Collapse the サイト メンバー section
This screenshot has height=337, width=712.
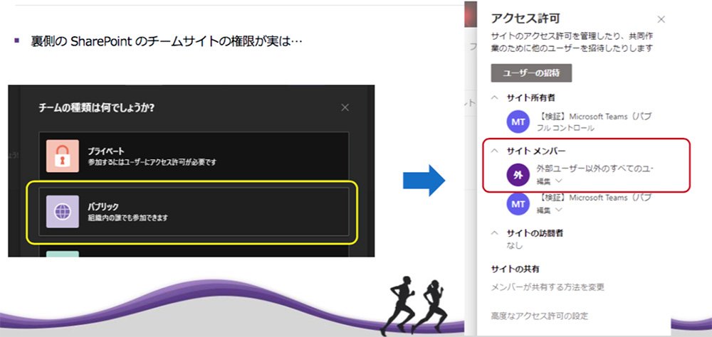coord(496,151)
